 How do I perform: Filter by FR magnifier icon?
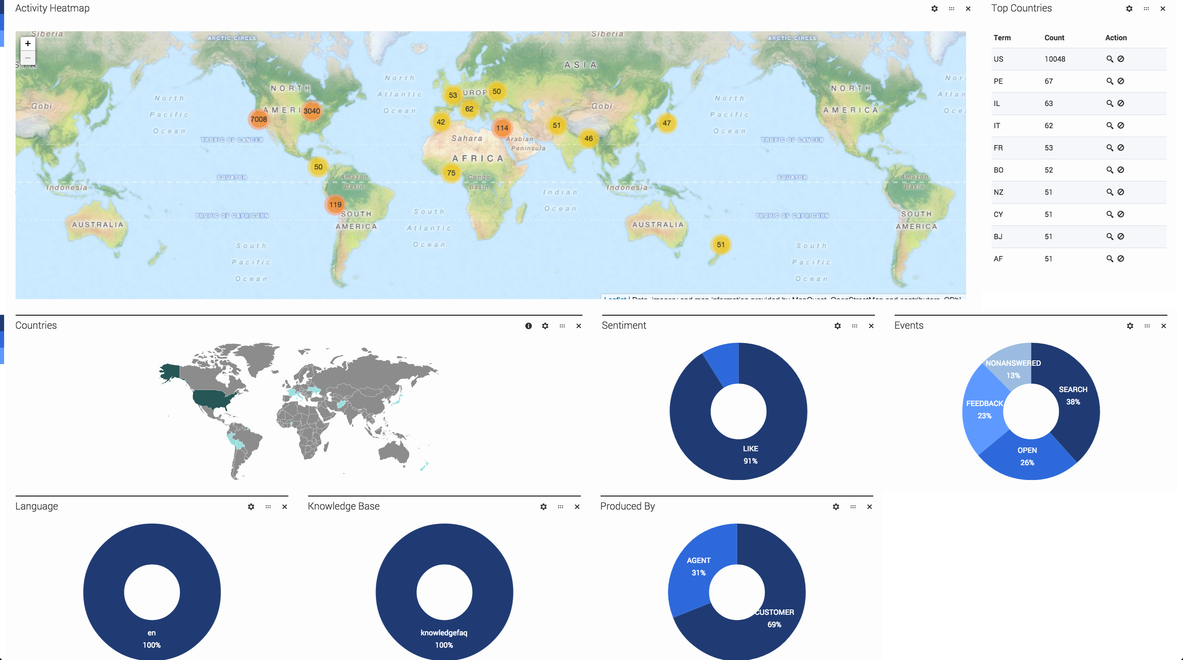1109,148
